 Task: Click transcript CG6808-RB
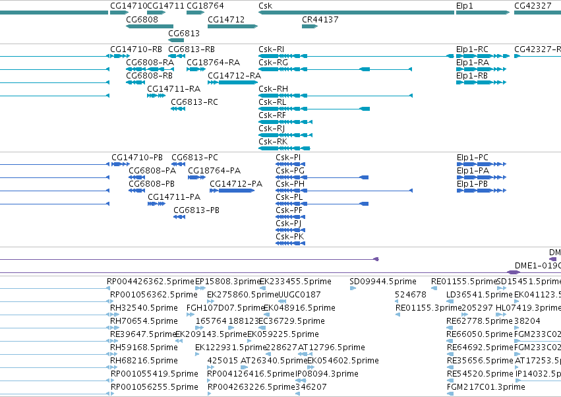tap(149, 76)
